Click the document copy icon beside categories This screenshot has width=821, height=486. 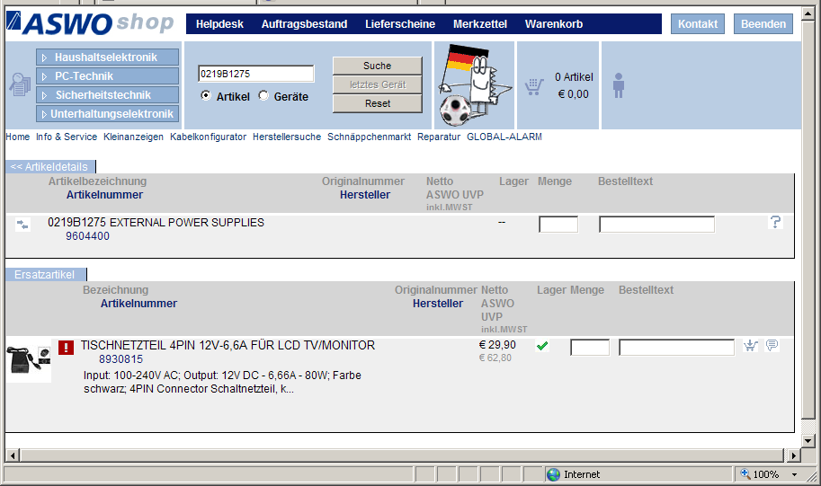coord(20,84)
